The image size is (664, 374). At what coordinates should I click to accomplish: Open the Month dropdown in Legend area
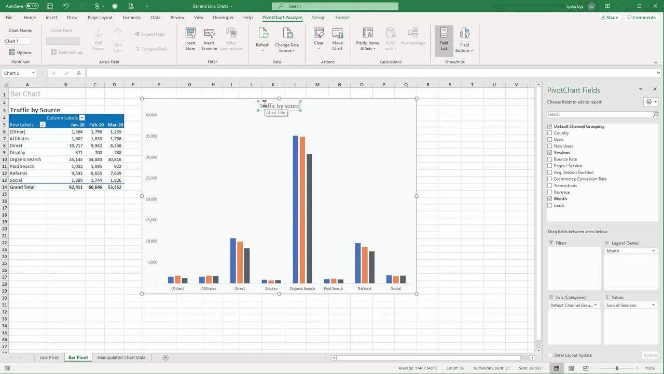655,250
